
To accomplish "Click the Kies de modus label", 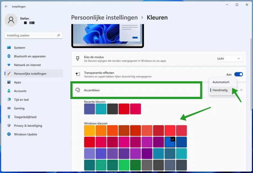I will pyautogui.click(x=94, y=57).
